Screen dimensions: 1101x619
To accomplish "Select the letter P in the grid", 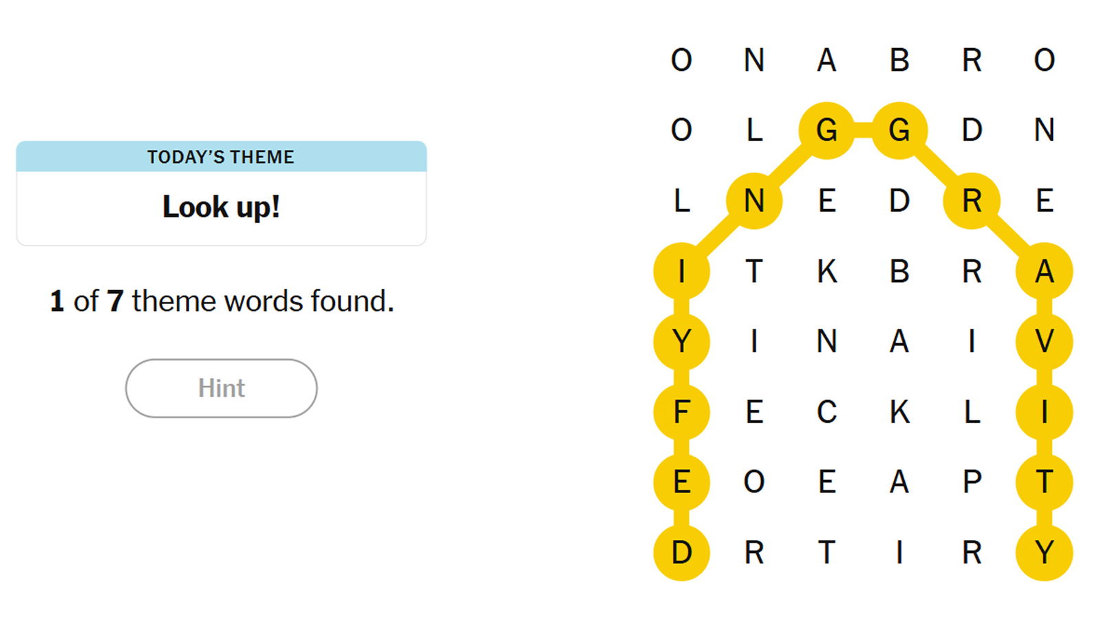I will click(x=972, y=482).
